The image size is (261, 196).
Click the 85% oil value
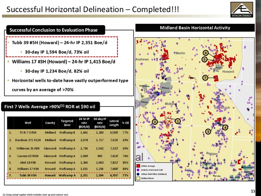pos(126,162)
